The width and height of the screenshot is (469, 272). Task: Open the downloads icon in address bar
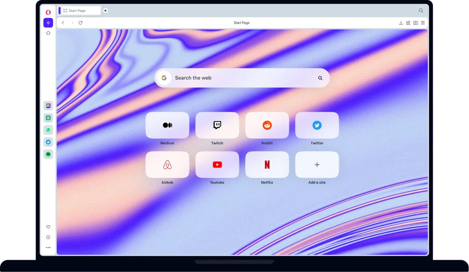pyautogui.click(x=401, y=23)
